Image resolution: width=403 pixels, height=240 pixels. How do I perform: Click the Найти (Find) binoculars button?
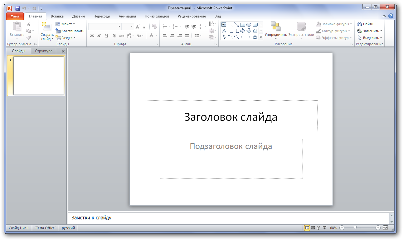point(365,24)
